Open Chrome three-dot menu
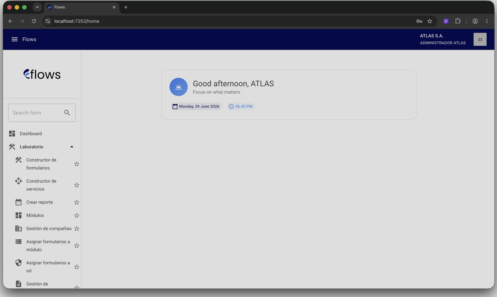 [x=487, y=21]
